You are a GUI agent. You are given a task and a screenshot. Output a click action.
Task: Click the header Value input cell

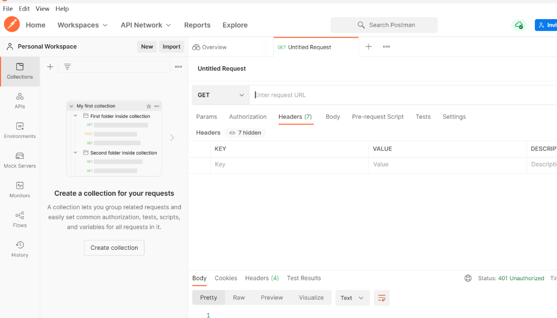pos(447,165)
